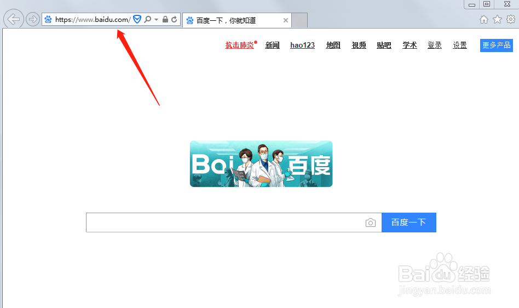The image size is (519, 308).
Task: Click the camera image search icon
Action: click(371, 223)
